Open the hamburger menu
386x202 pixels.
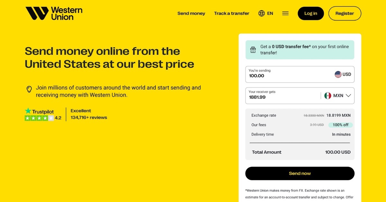pos(285,13)
